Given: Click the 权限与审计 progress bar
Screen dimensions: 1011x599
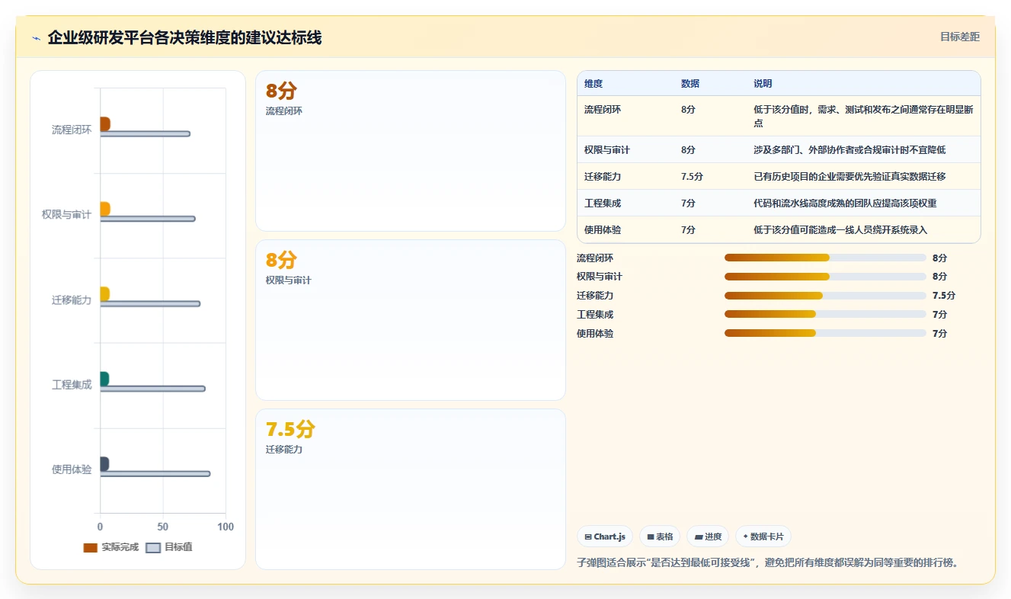Looking at the screenshot, I should tap(825, 277).
